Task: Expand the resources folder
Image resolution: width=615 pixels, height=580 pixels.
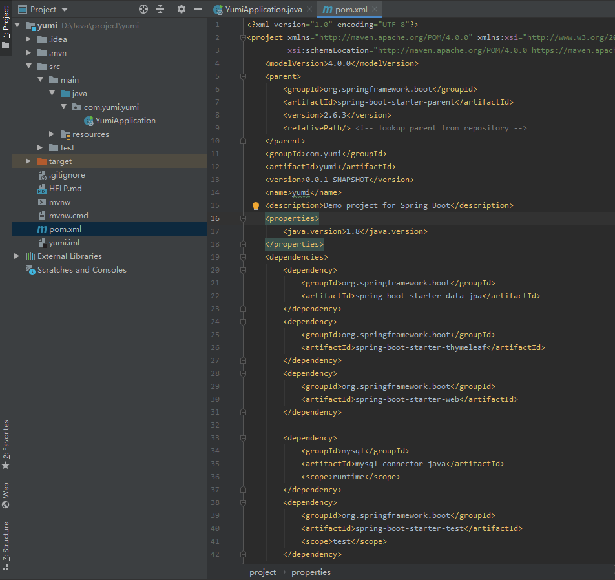Action: [52, 134]
